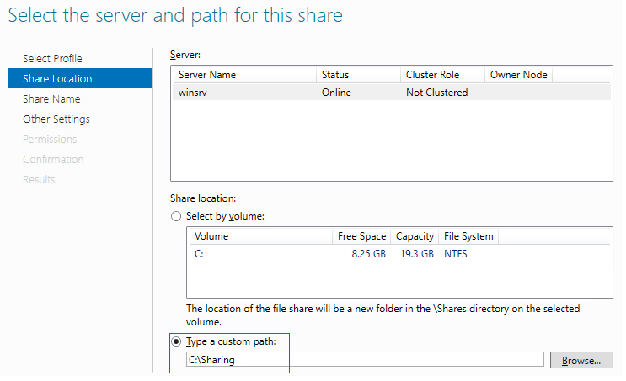Go to the Share Location step
This screenshot has height=381, width=626.
57,78
